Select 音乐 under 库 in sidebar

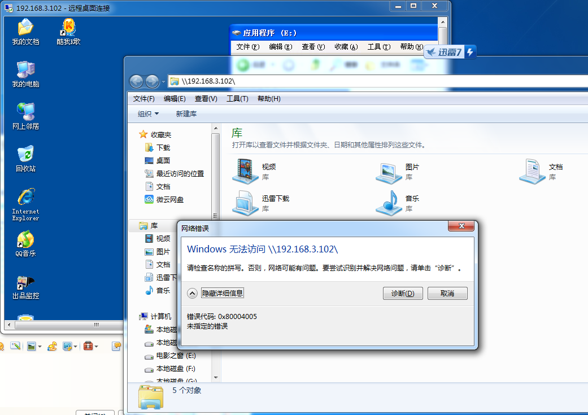click(x=158, y=290)
